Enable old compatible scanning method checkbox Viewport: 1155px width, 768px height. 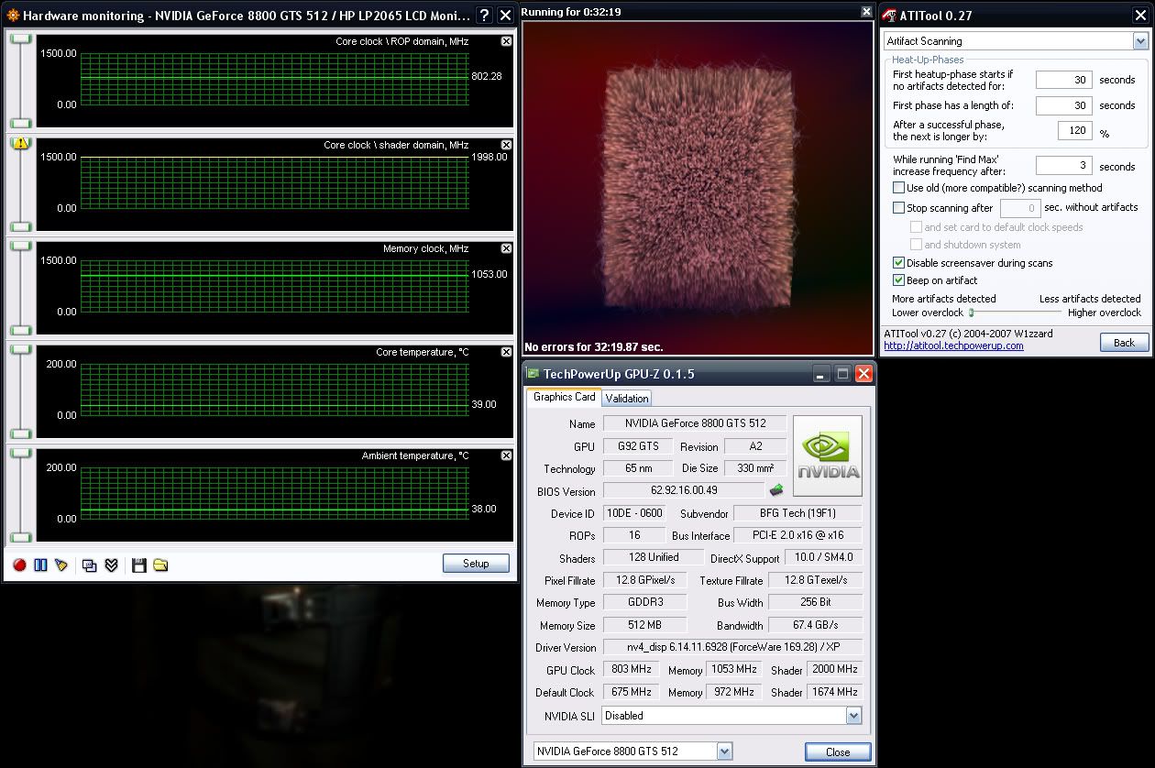tap(898, 187)
